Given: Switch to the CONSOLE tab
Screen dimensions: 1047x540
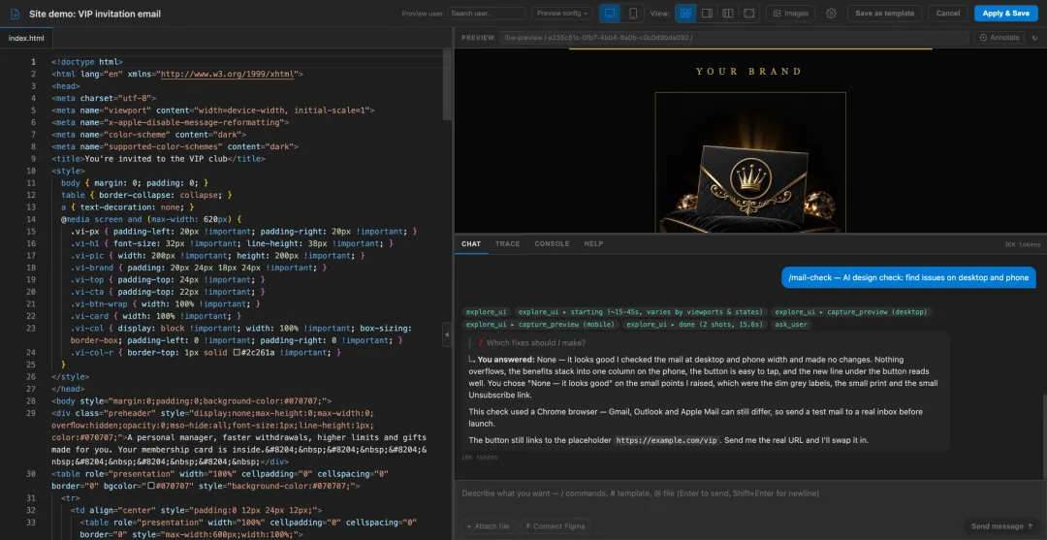Looking at the screenshot, I should click(552, 243).
